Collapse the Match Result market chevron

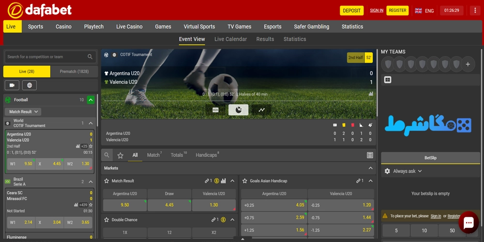click(232, 181)
